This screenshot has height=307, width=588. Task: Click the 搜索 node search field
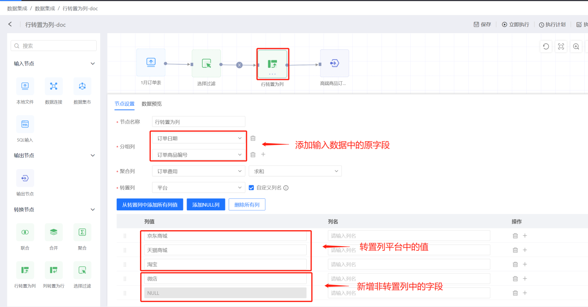pos(54,46)
